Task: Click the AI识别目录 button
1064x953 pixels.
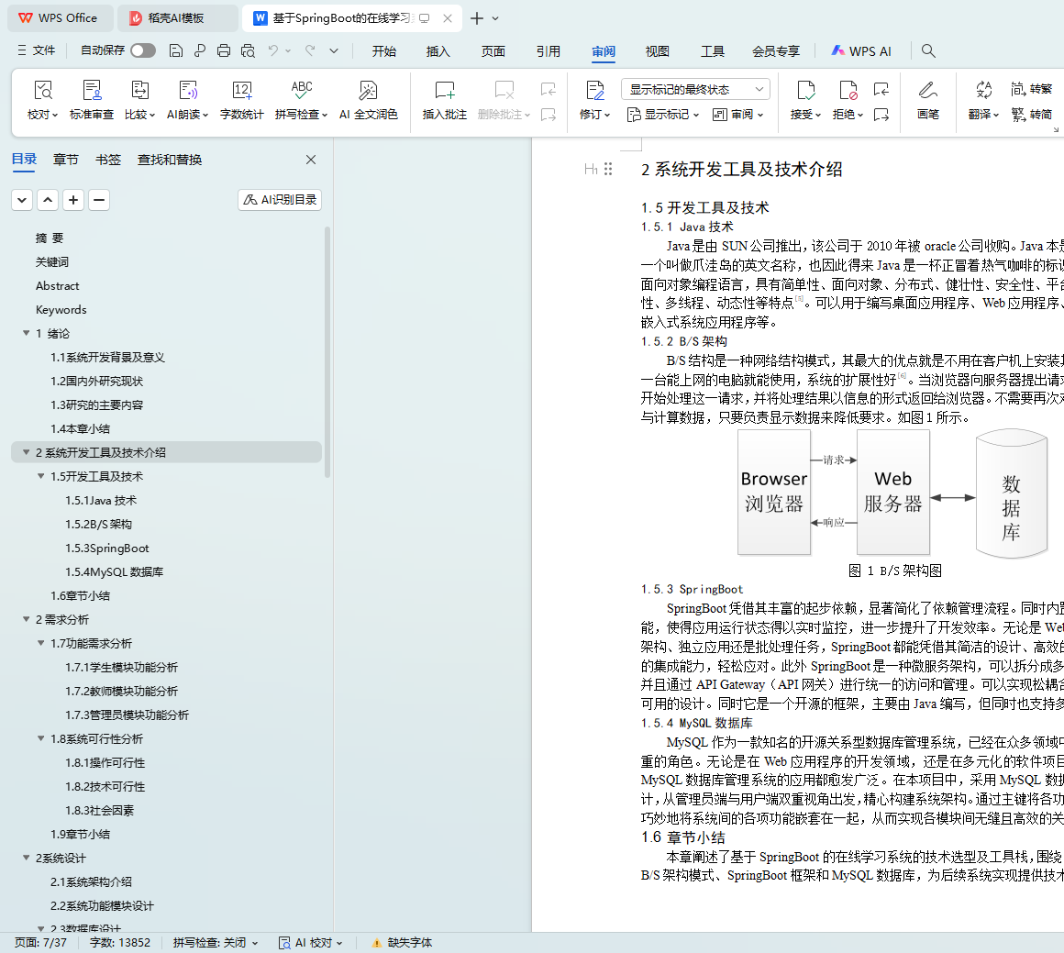Action: click(280, 200)
